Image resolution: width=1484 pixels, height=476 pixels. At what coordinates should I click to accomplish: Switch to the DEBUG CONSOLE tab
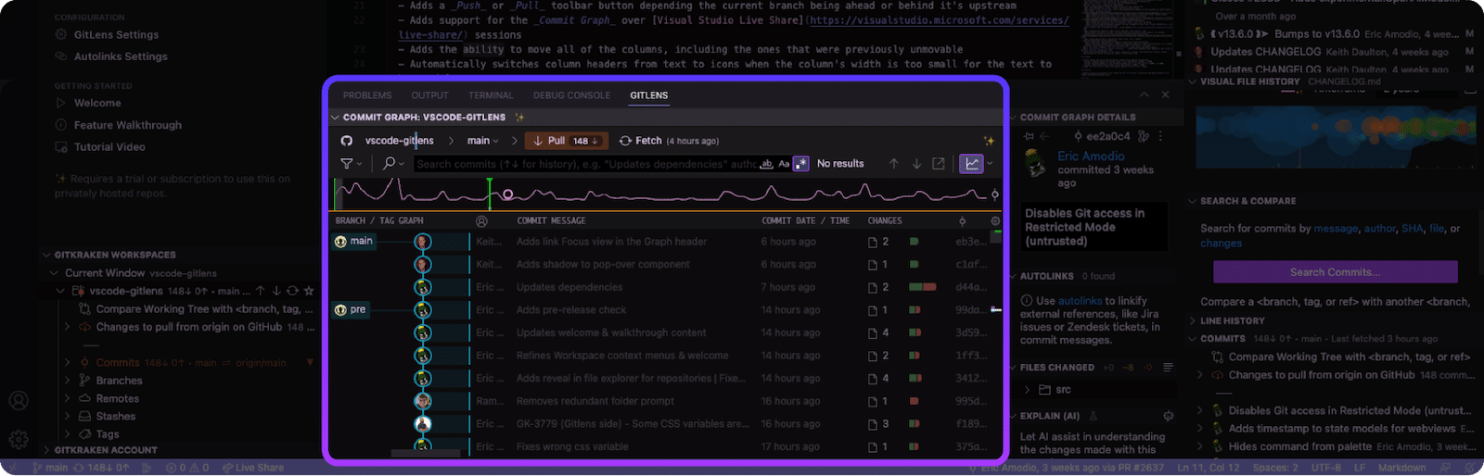point(571,95)
